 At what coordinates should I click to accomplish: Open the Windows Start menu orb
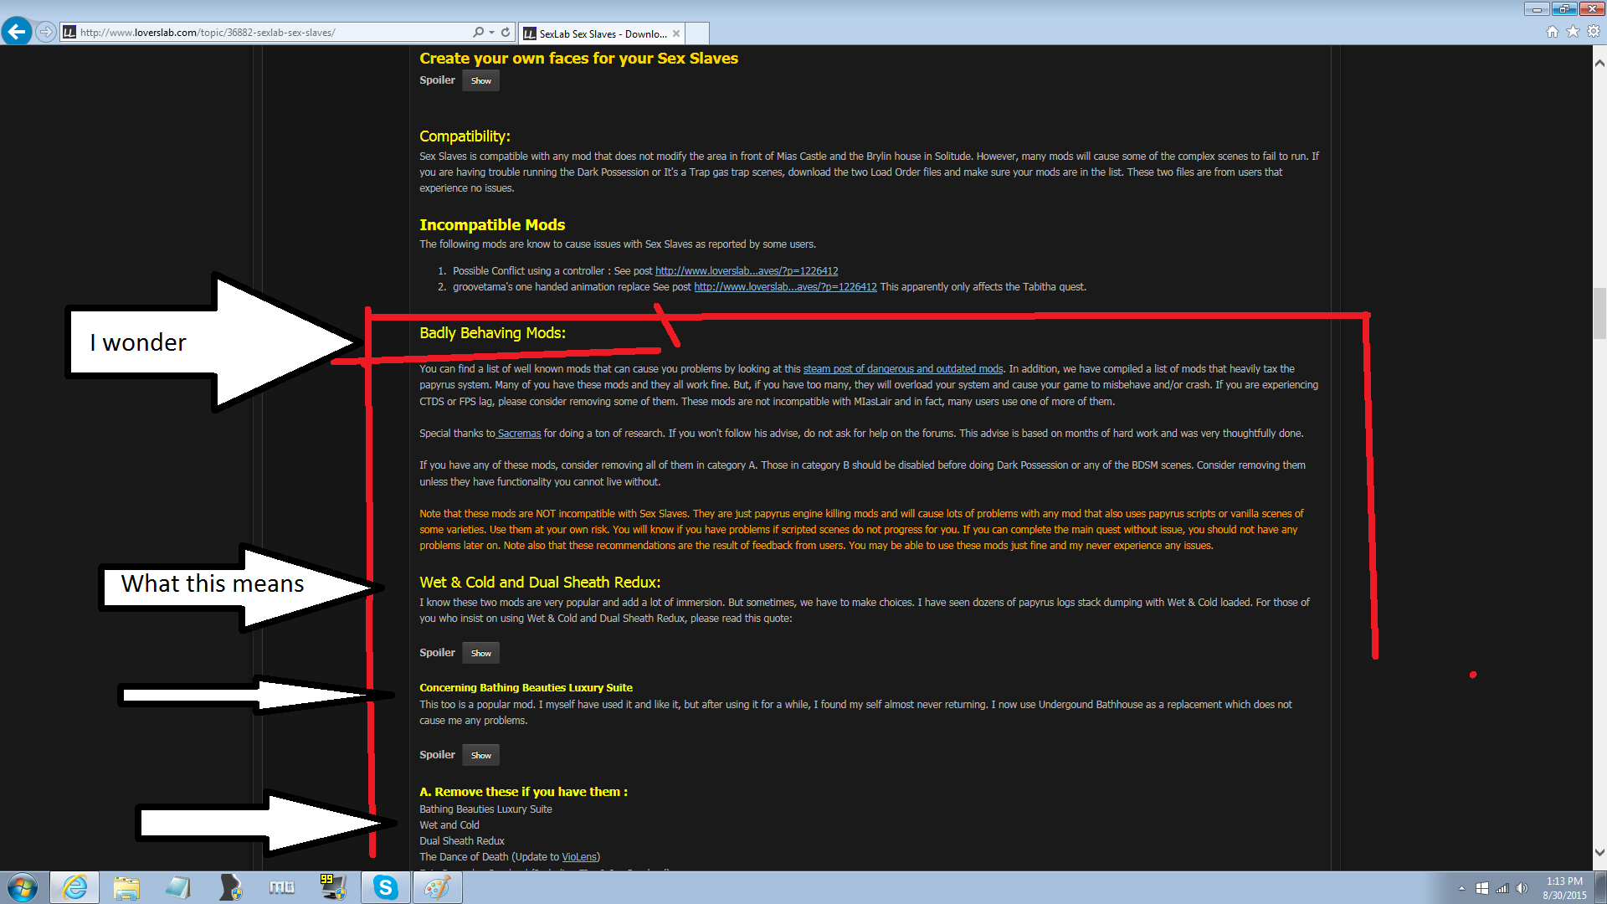23,887
